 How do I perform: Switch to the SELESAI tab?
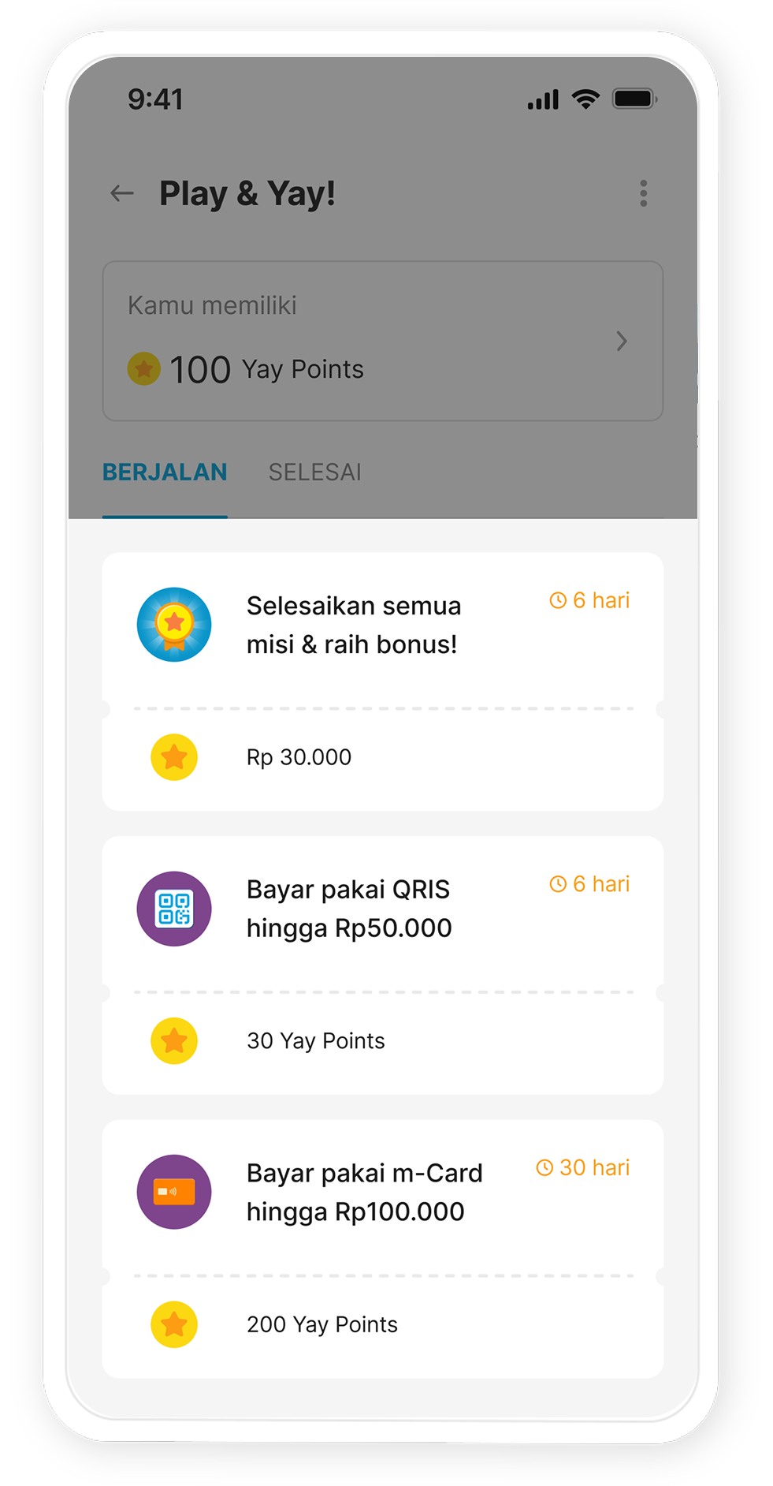point(315,472)
